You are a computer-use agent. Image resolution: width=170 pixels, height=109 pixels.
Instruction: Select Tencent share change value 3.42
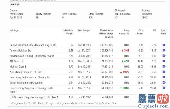point(126,50)
